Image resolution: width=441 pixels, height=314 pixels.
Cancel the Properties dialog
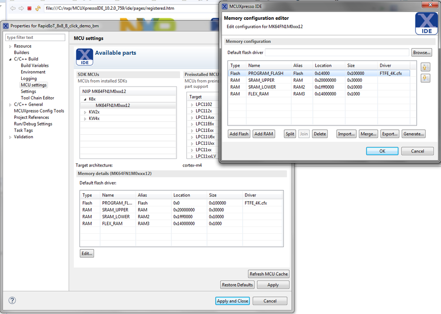270,301
